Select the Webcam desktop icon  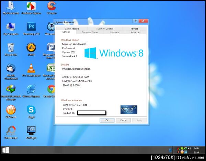pyautogui.click(x=50, y=29)
